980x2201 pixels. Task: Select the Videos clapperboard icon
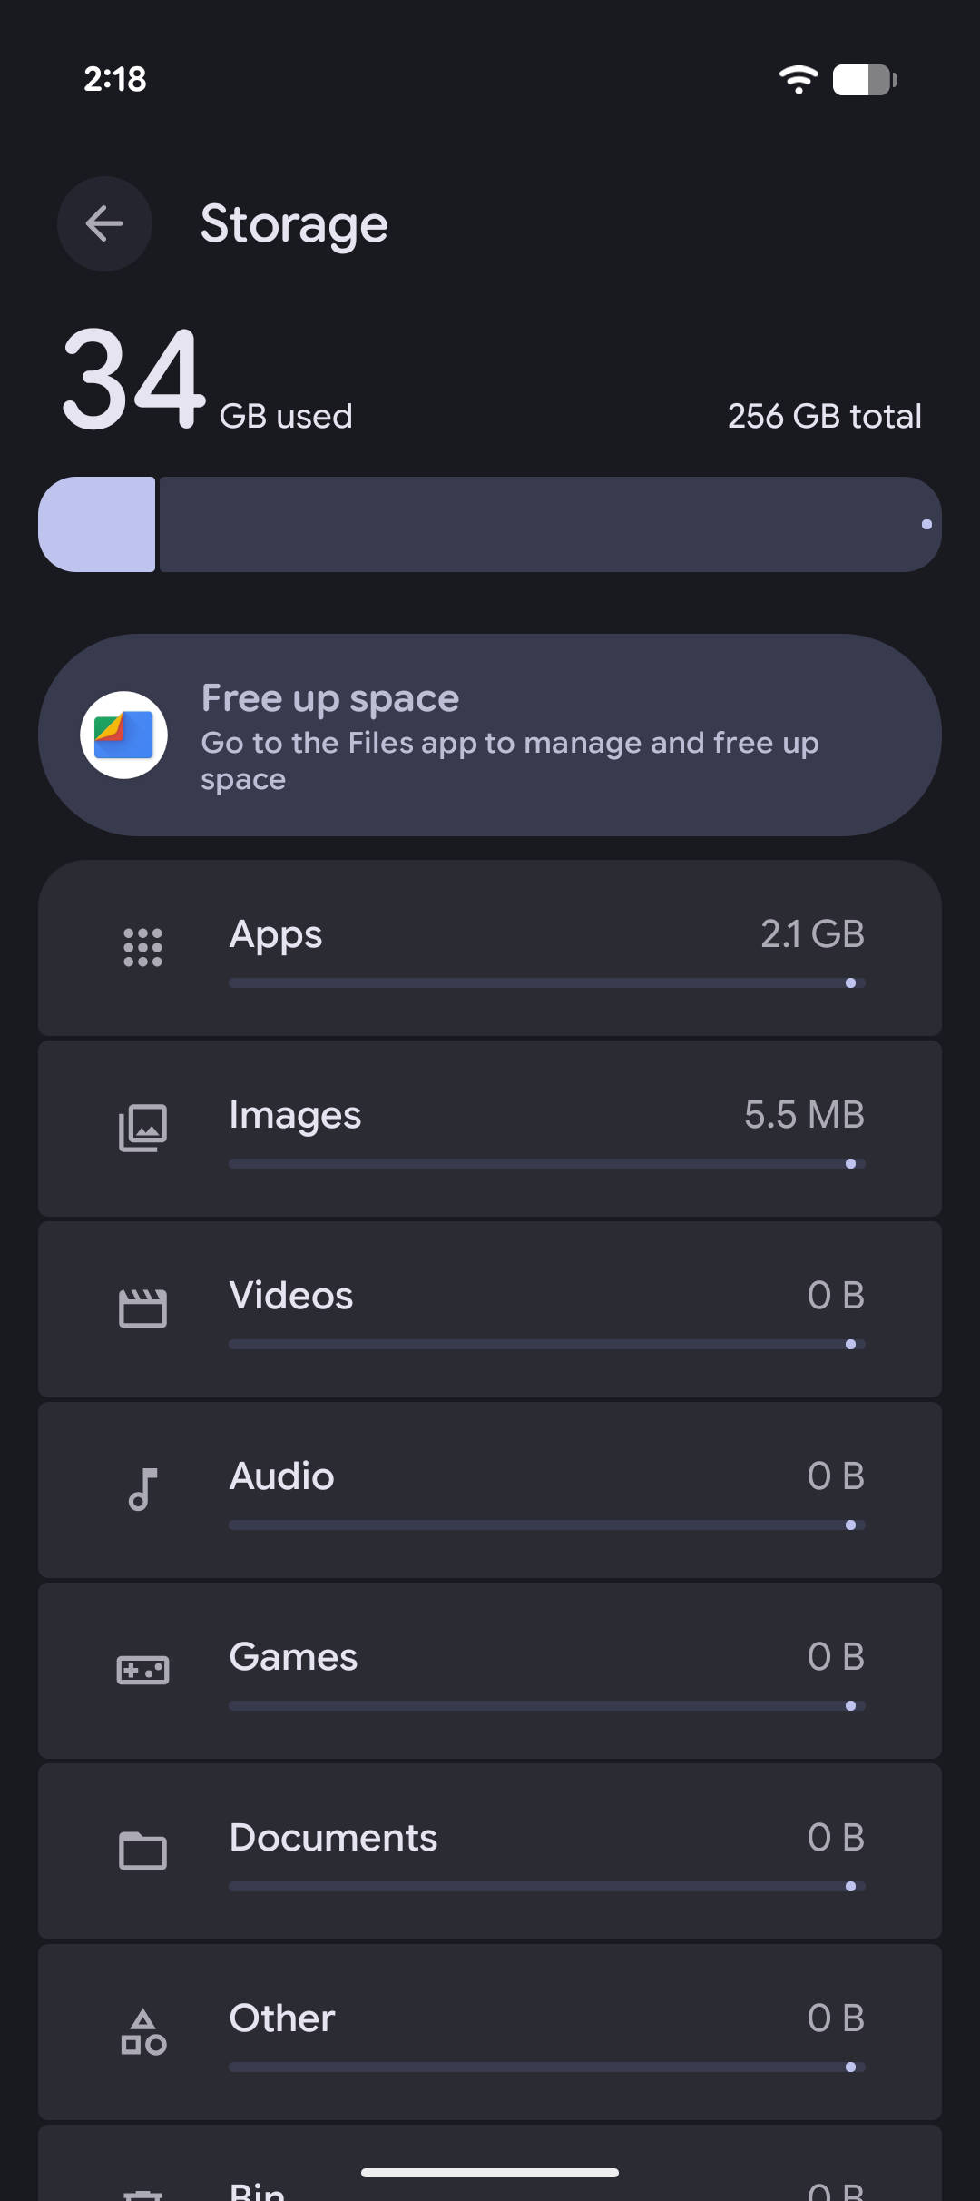(142, 1308)
